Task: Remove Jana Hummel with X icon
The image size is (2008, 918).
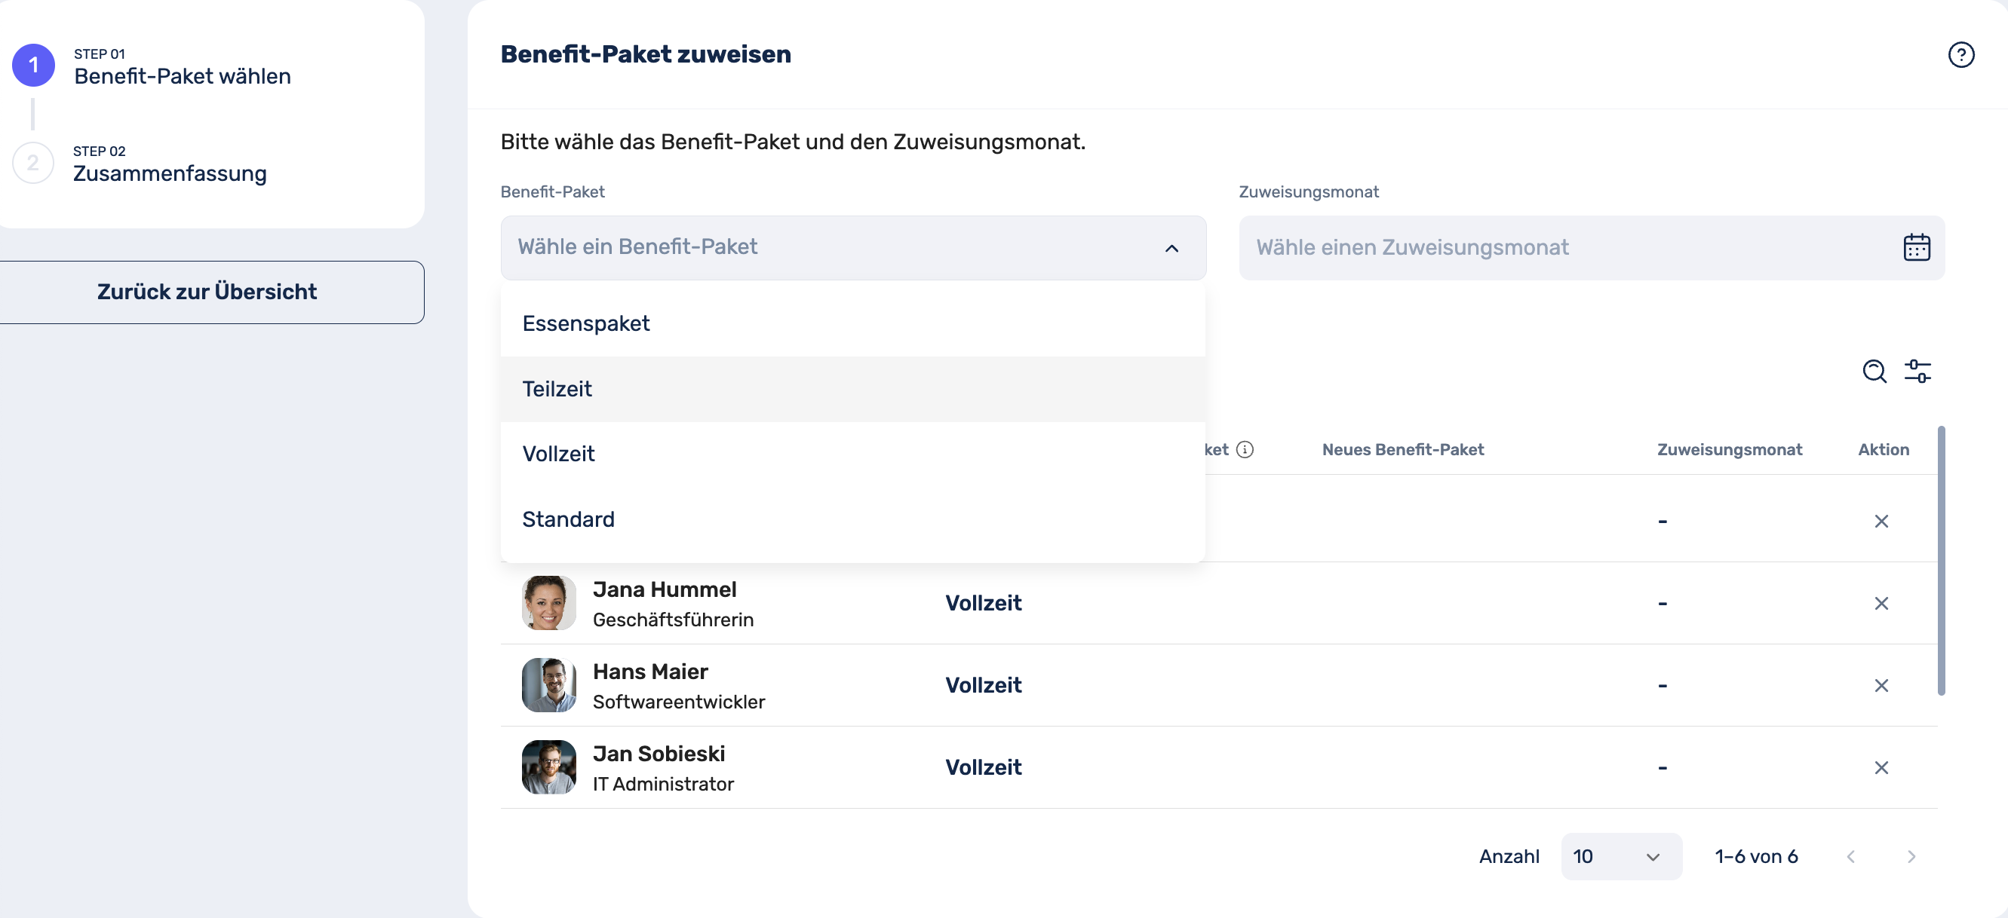Action: pos(1881,604)
